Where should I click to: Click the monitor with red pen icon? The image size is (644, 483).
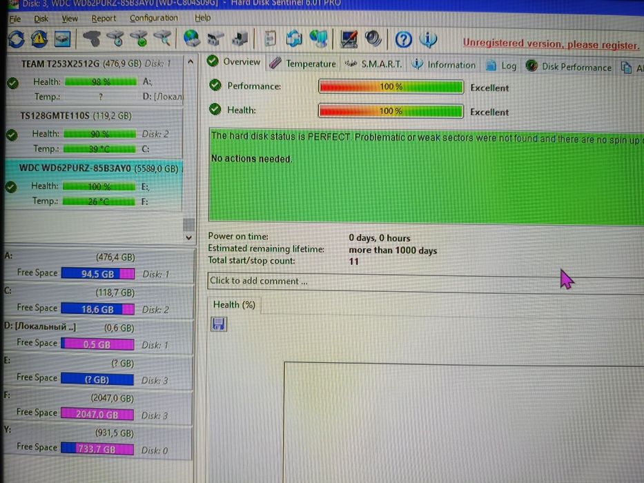[x=349, y=39]
